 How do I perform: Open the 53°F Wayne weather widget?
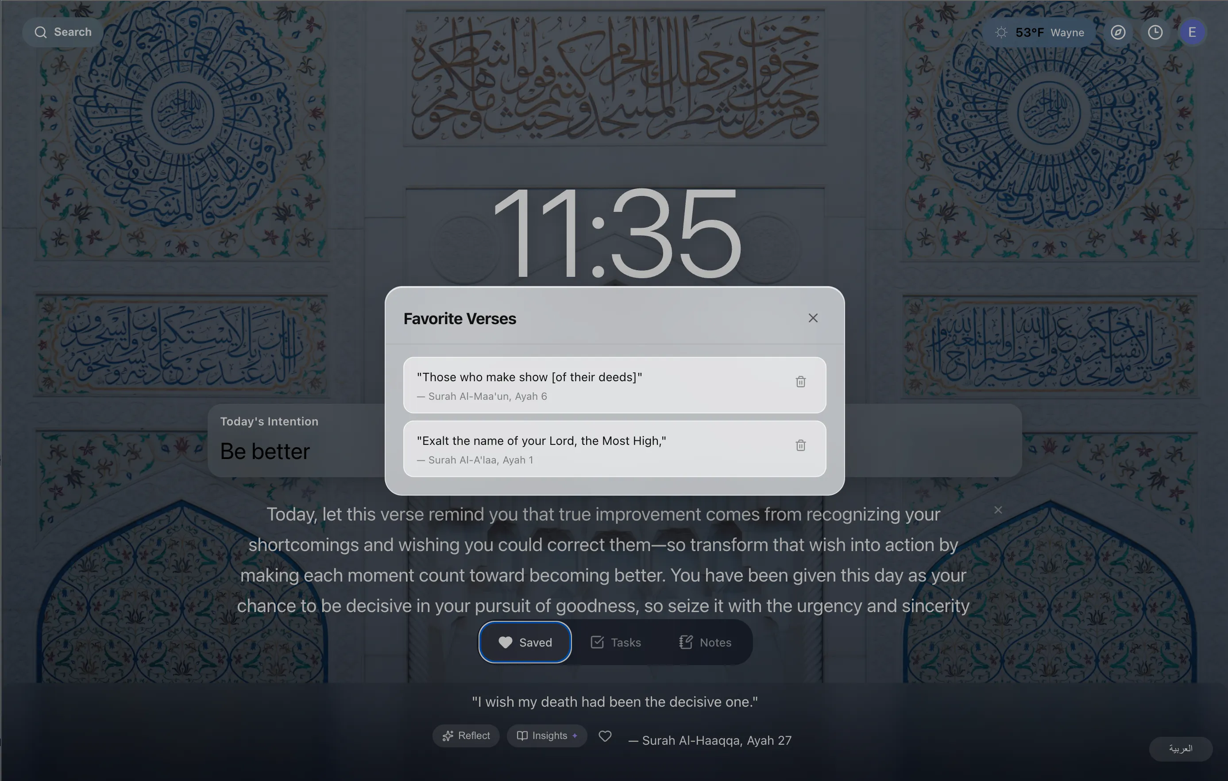click(x=1039, y=33)
